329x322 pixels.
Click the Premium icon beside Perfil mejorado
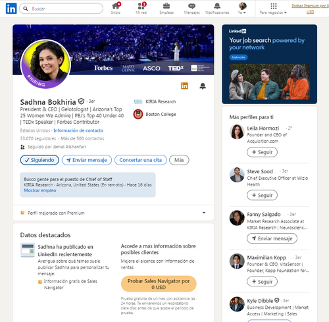pyautogui.click(x=22, y=213)
